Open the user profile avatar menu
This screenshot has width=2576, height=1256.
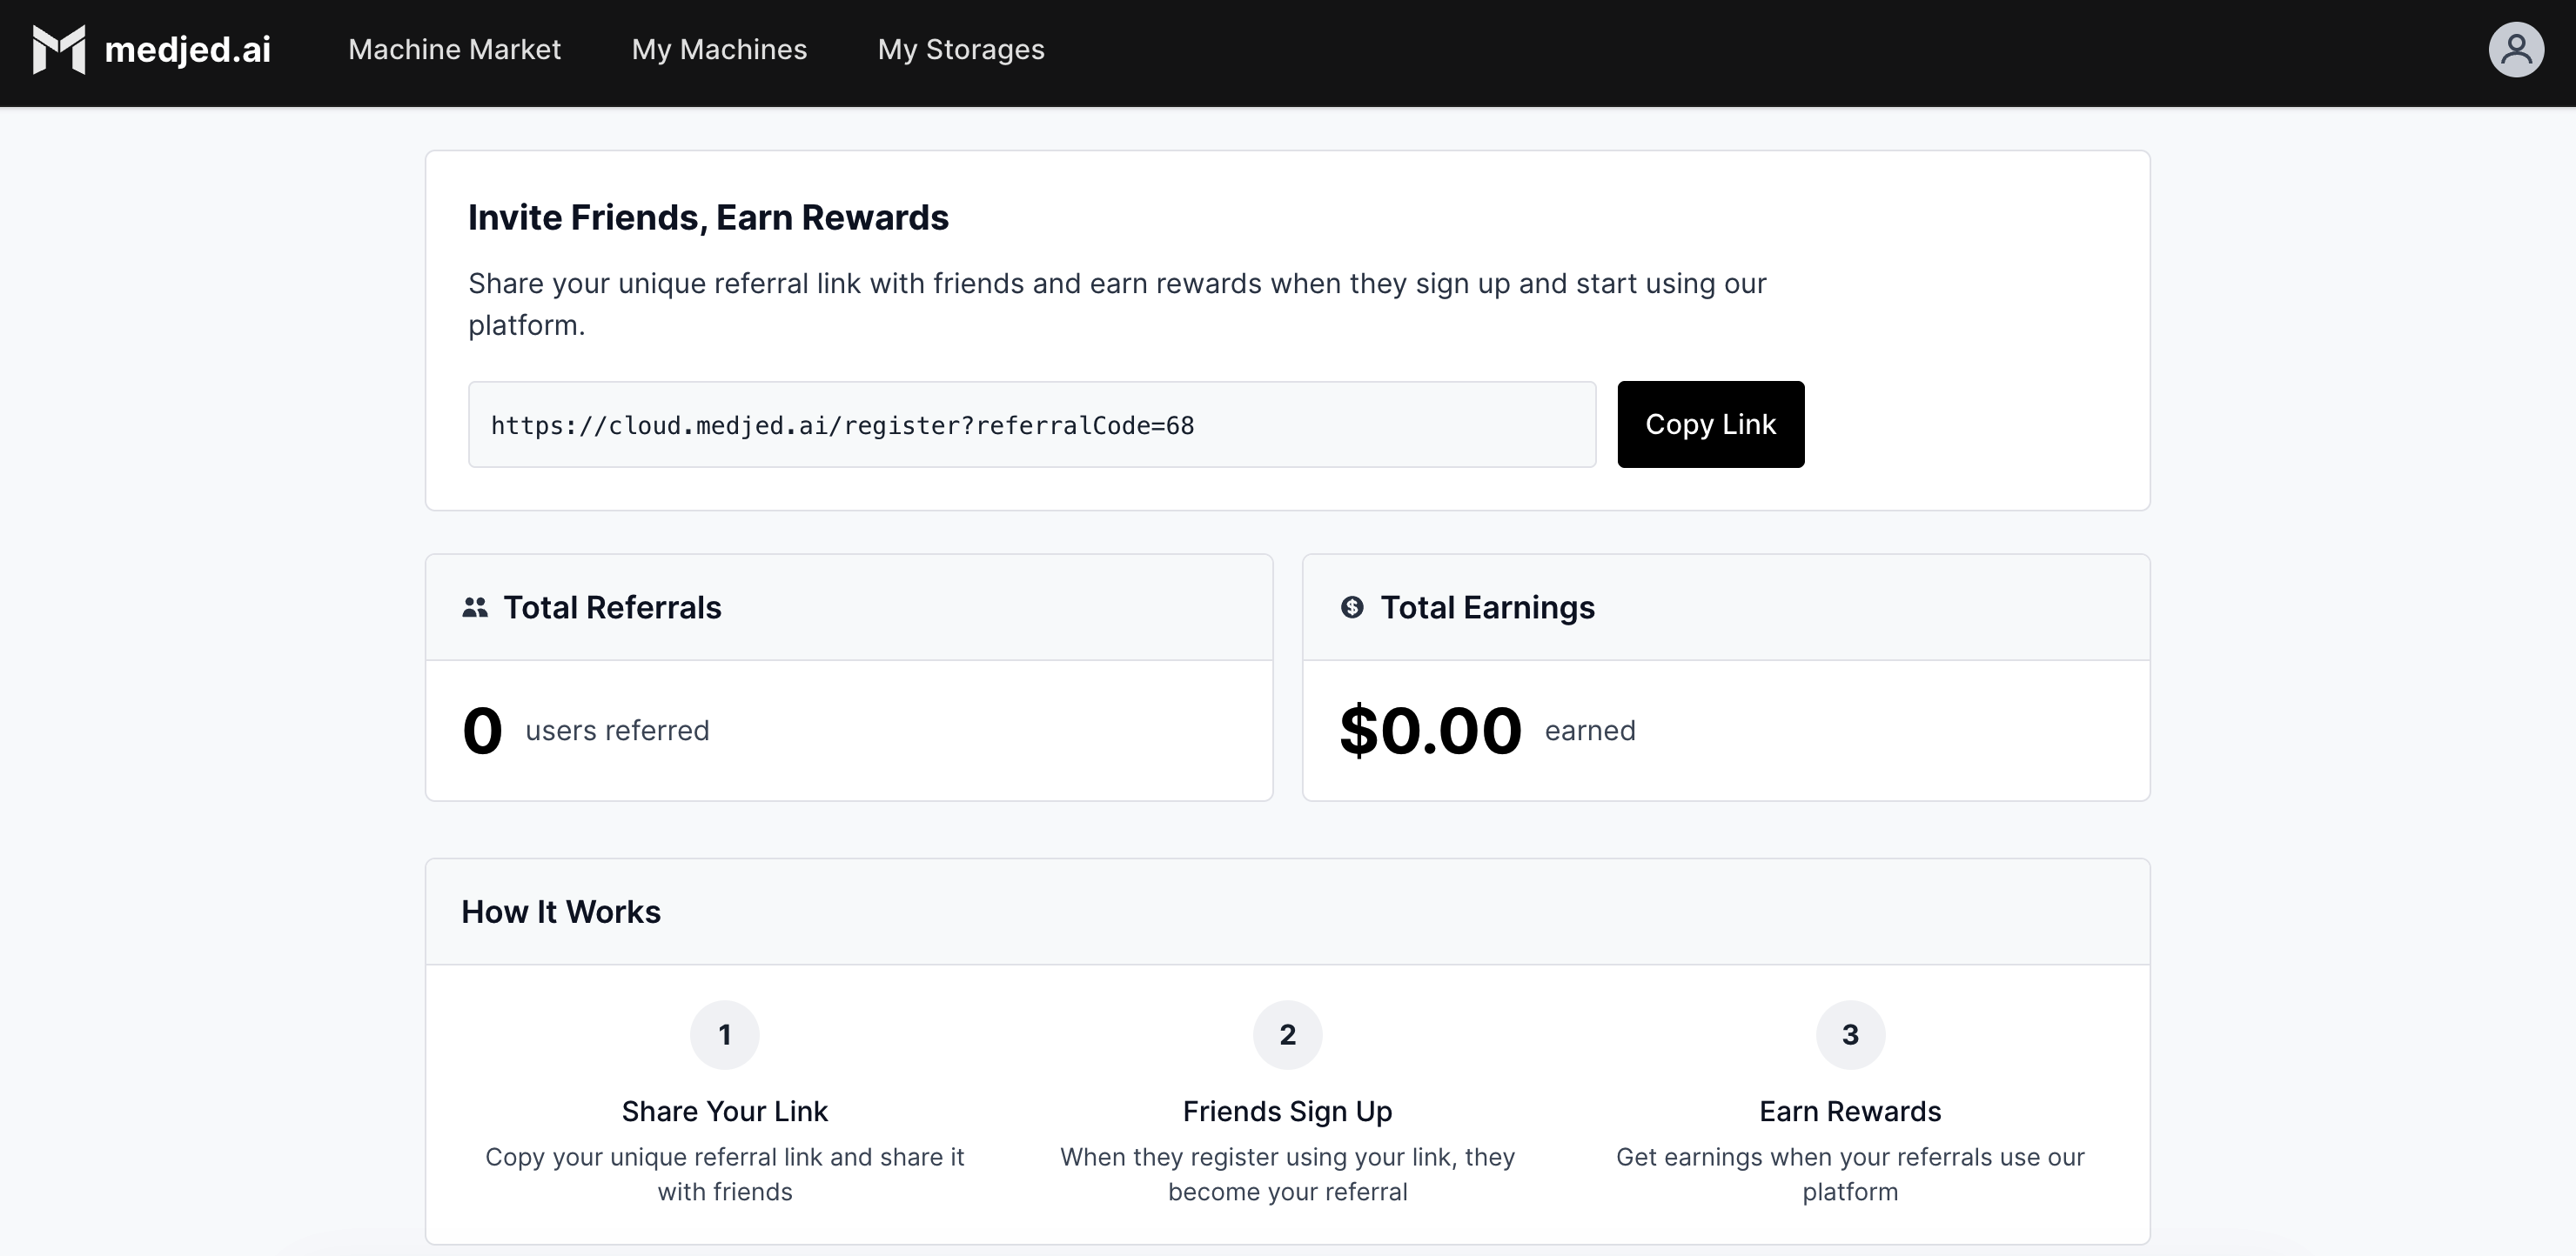pos(2516,48)
